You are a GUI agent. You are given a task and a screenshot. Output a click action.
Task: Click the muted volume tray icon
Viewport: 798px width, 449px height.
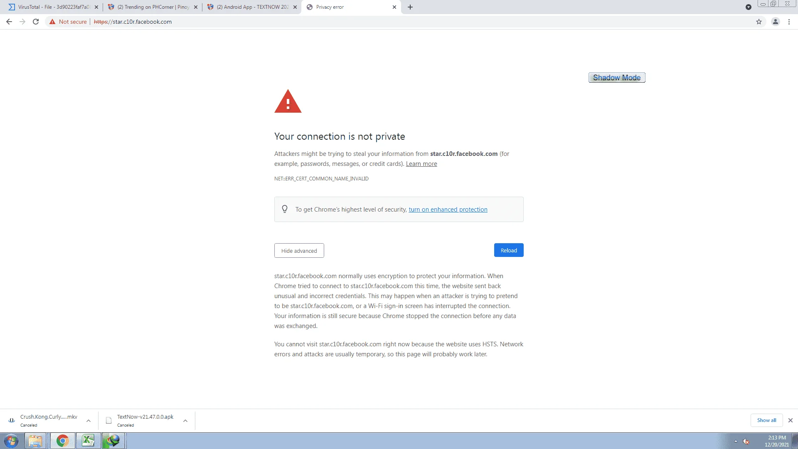click(746, 441)
